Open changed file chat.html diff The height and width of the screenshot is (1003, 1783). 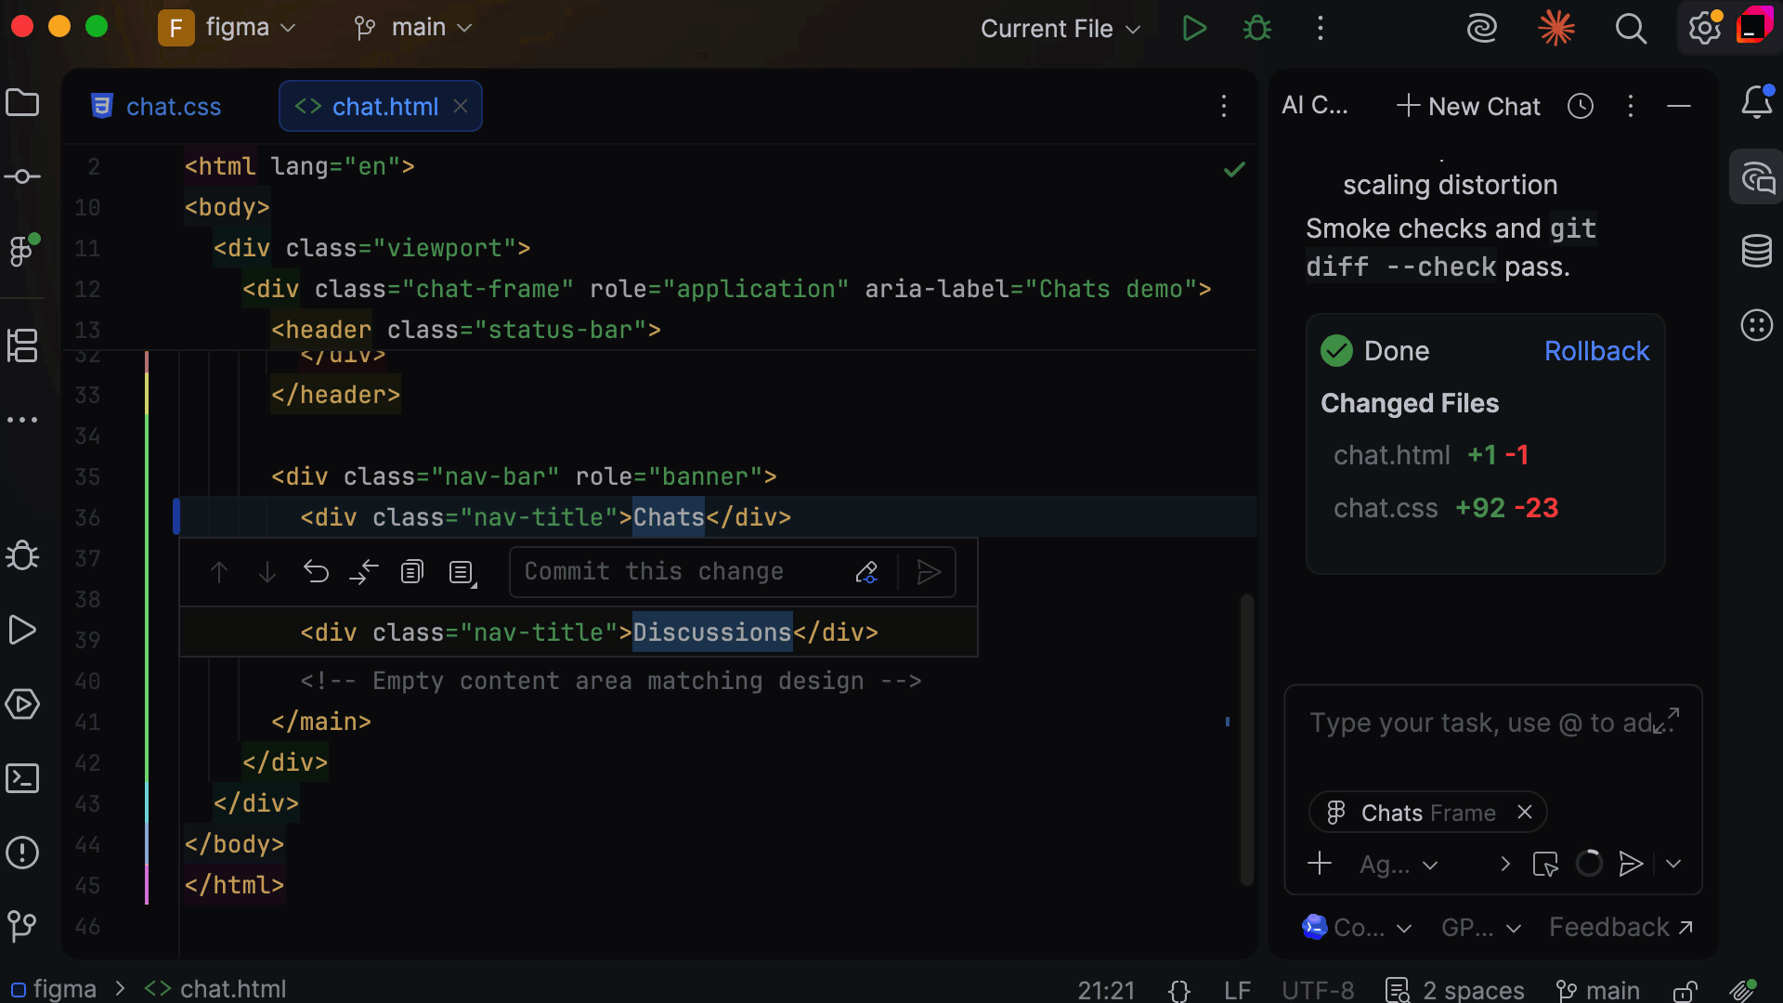tap(1392, 455)
